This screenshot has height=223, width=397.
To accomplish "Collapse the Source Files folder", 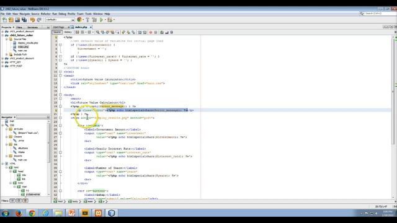I will (7, 39).
